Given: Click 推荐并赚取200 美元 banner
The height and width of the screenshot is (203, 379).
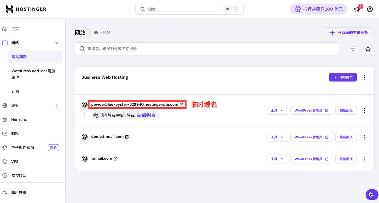Looking at the screenshot, I should (319, 9).
